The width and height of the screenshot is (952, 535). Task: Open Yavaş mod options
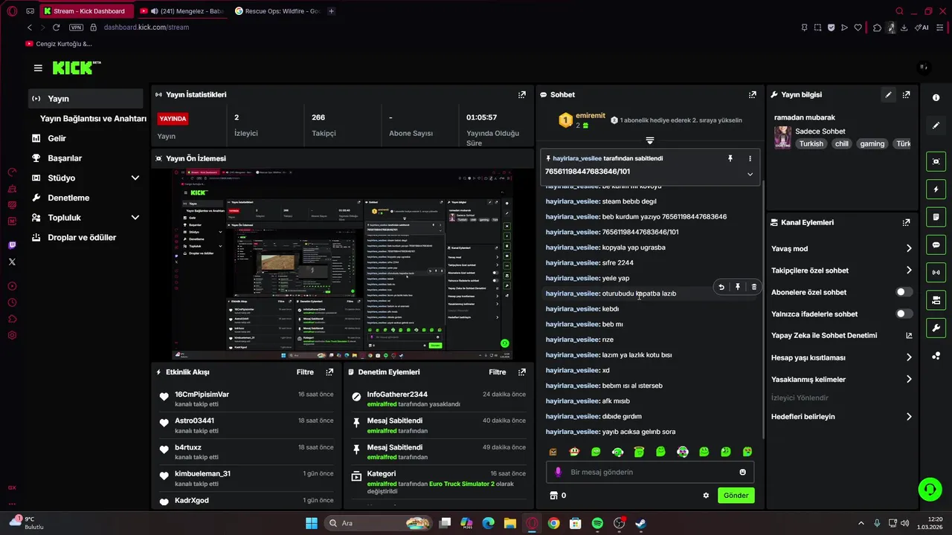(x=841, y=248)
